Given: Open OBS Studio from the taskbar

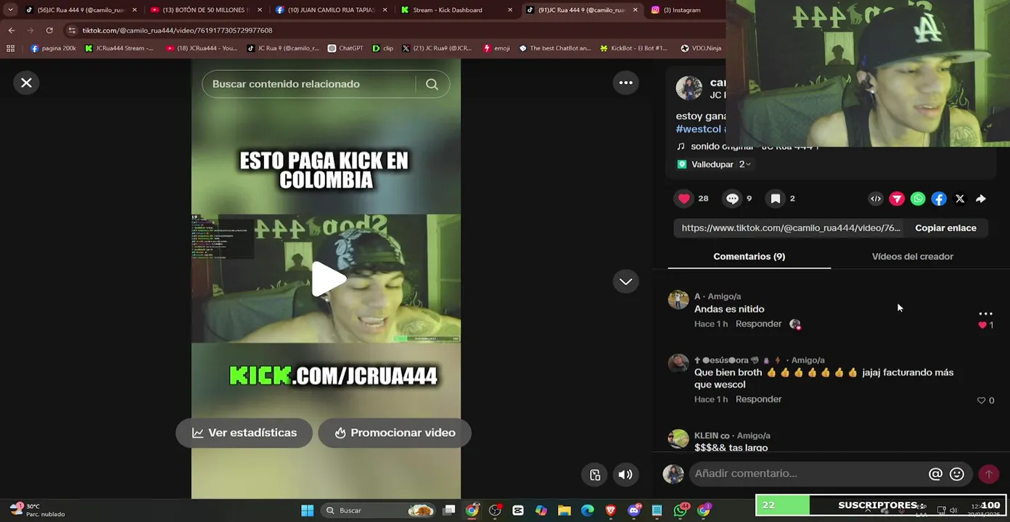Looking at the screenshot, I should point(495,510).
